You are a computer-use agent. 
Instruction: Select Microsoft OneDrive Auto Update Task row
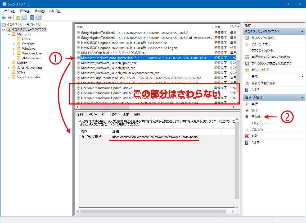(156, 58)
